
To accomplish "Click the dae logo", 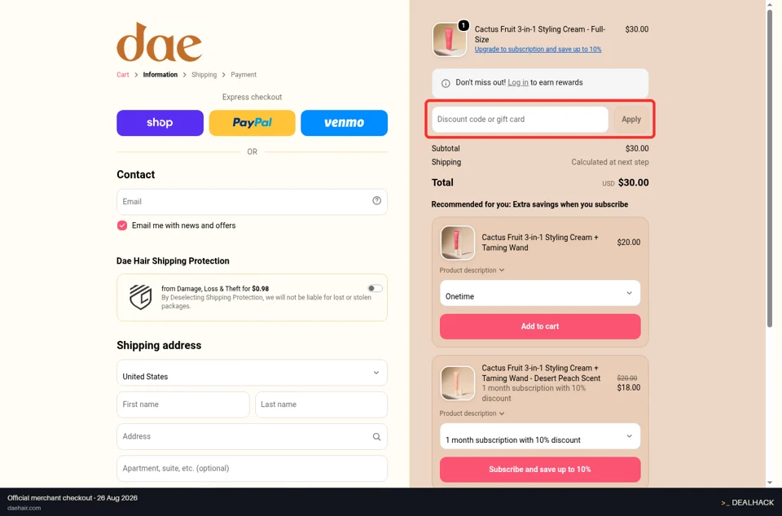I will pos(159,42).
